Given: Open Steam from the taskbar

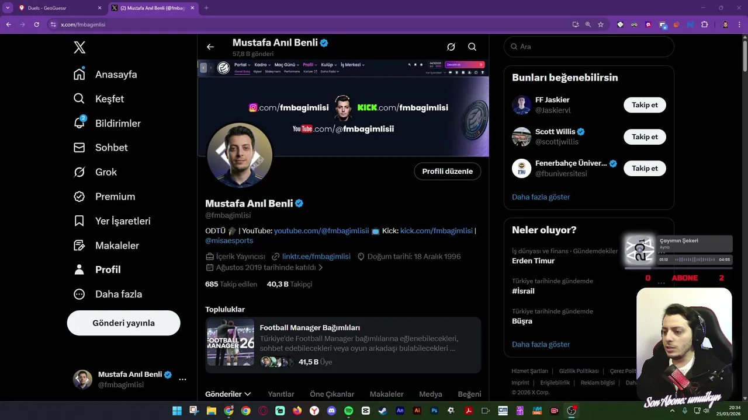Looking at the screenshot, I should (x=383, y=411).
